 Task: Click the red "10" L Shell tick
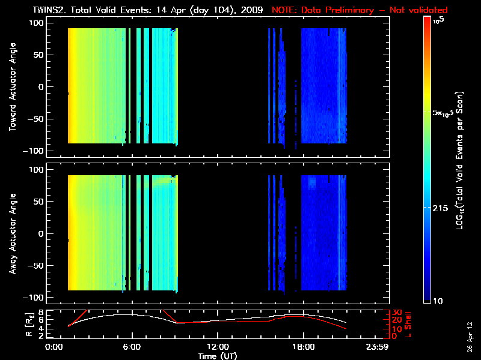point(397,329)
